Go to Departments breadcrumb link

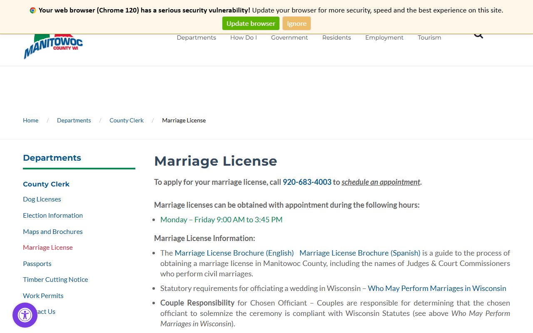tap(74, 120)
